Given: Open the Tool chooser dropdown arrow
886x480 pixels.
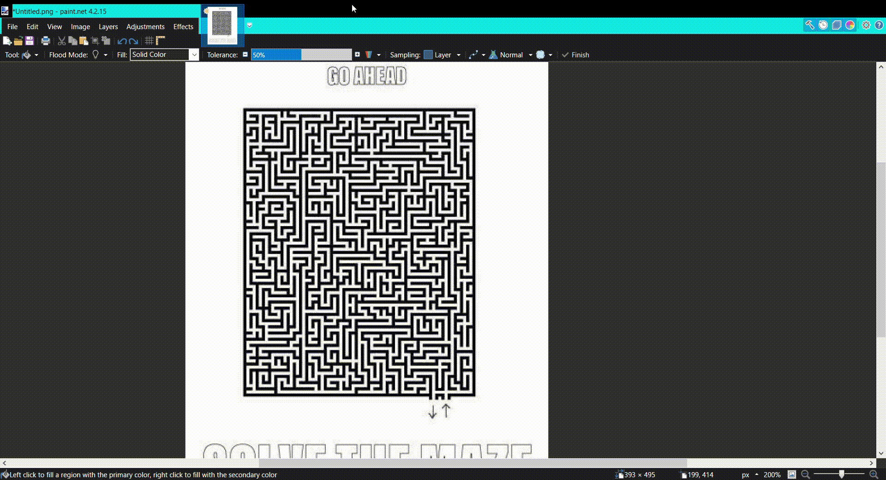Looking at the screenshot, I should [x=36, y=55].
